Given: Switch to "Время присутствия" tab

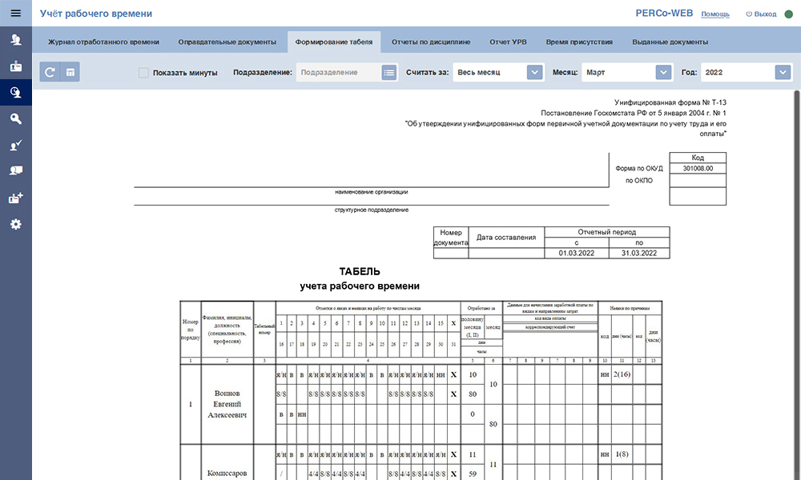Looking at the screenshot, I should tap(579, 42).
